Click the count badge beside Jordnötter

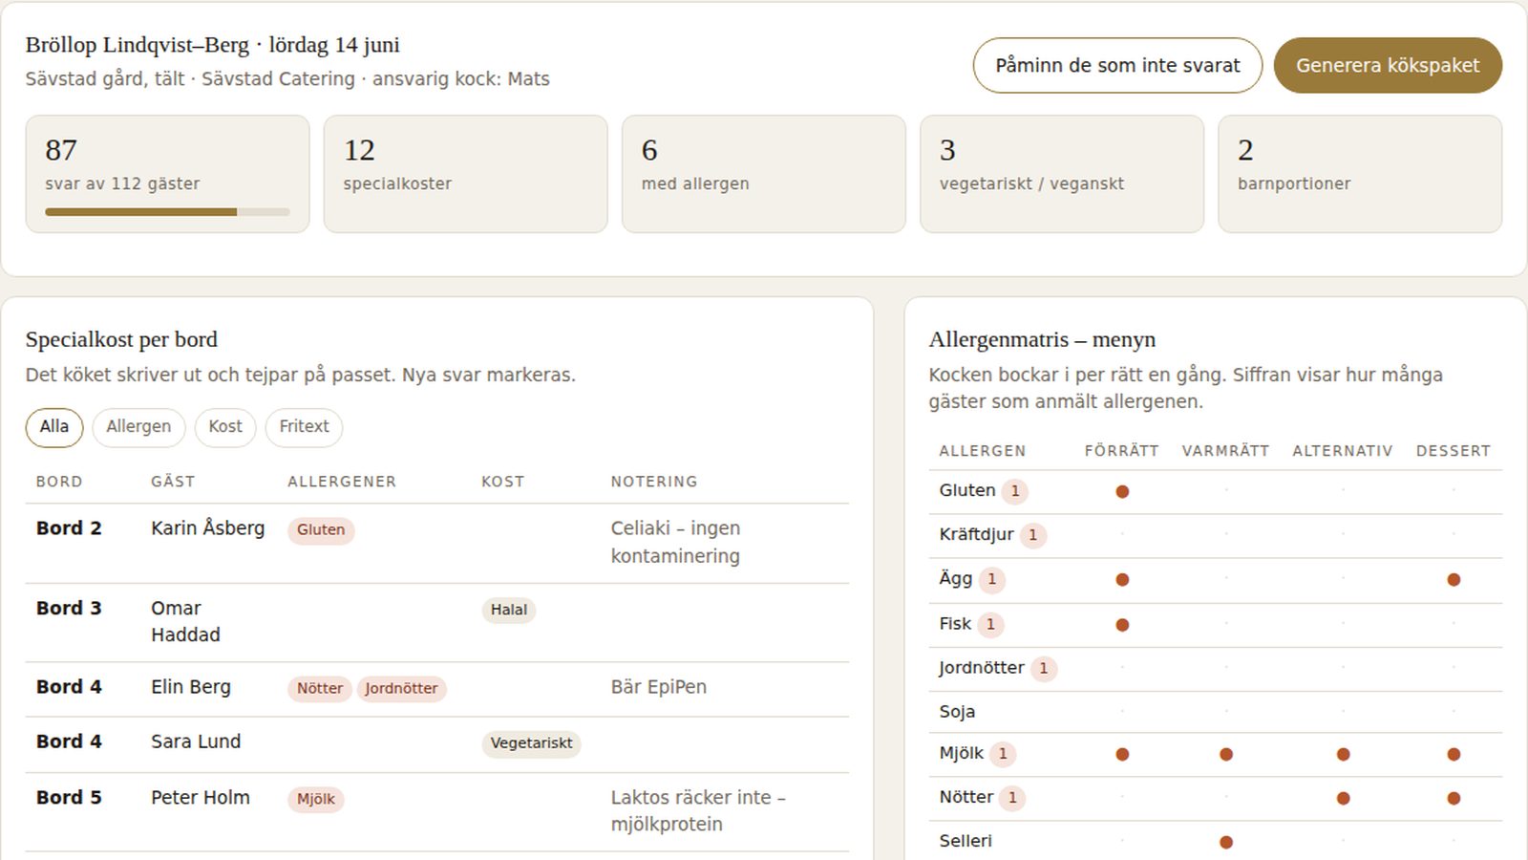tap(1043, 669)
